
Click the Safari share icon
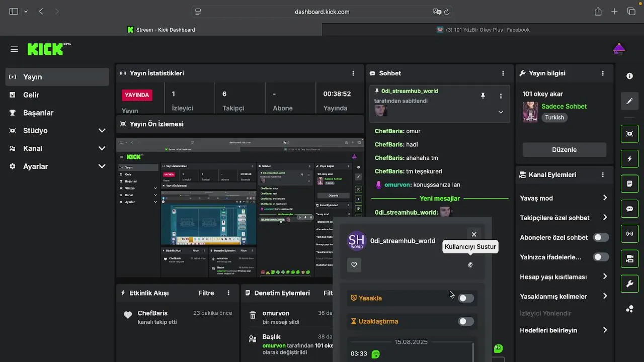click(x=598, y=12)
